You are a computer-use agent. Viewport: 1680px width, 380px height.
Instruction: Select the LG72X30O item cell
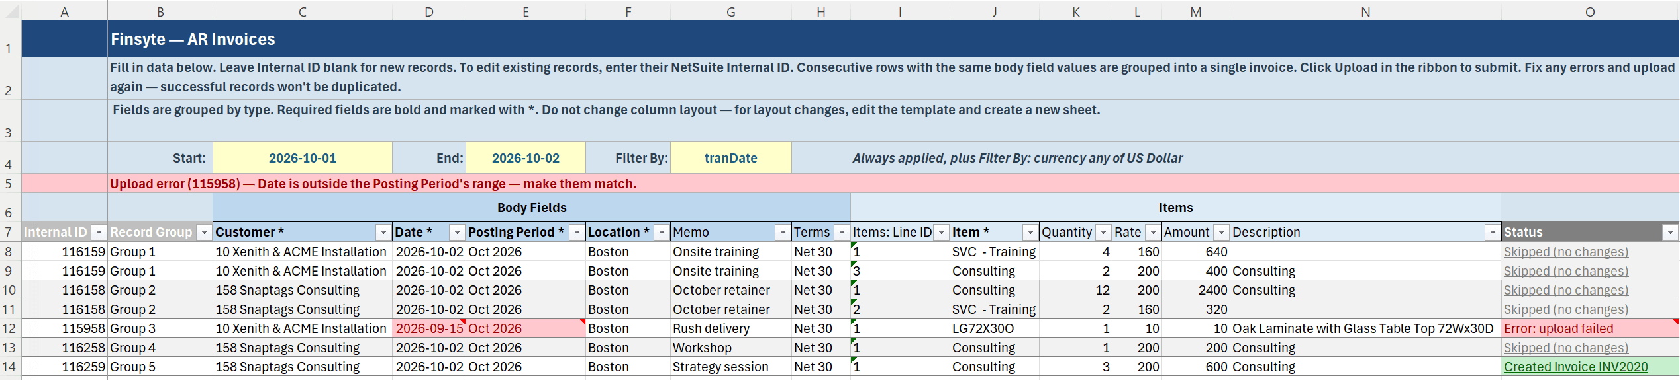pyautogui.click(x=995, y=328)
